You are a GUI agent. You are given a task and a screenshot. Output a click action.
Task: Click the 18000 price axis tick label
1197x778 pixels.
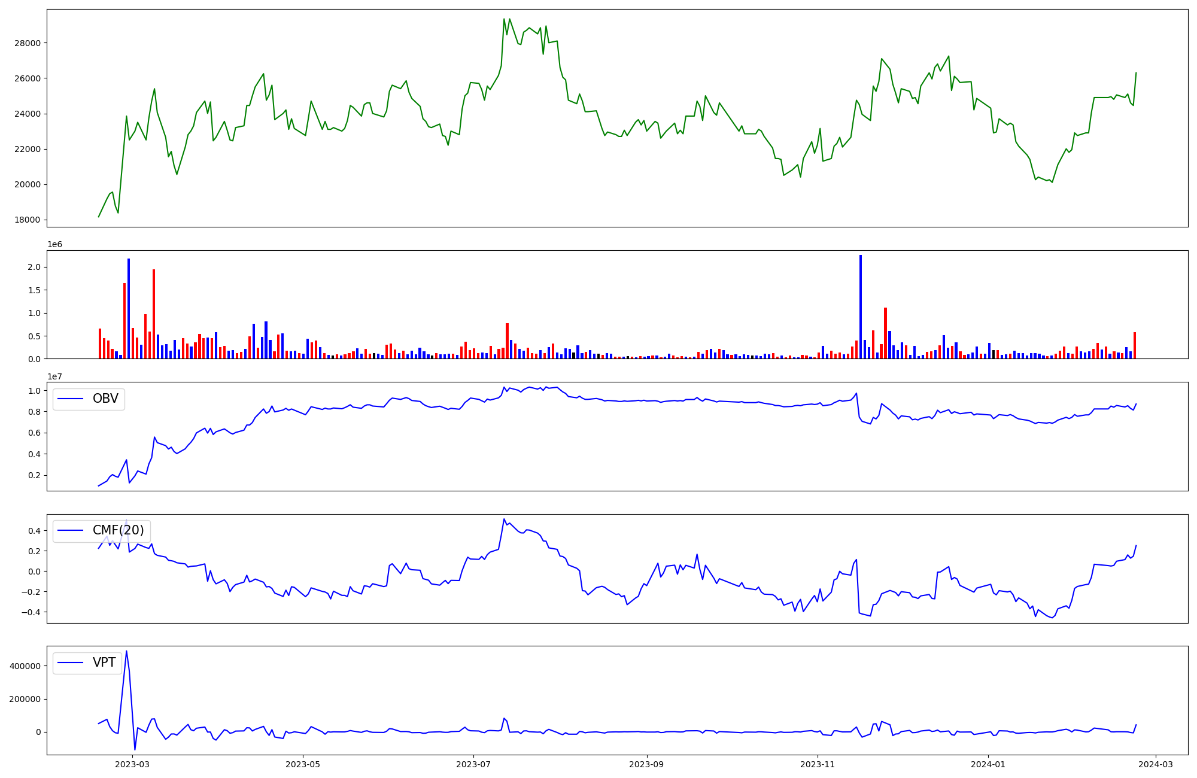click(x=28, y=220)
